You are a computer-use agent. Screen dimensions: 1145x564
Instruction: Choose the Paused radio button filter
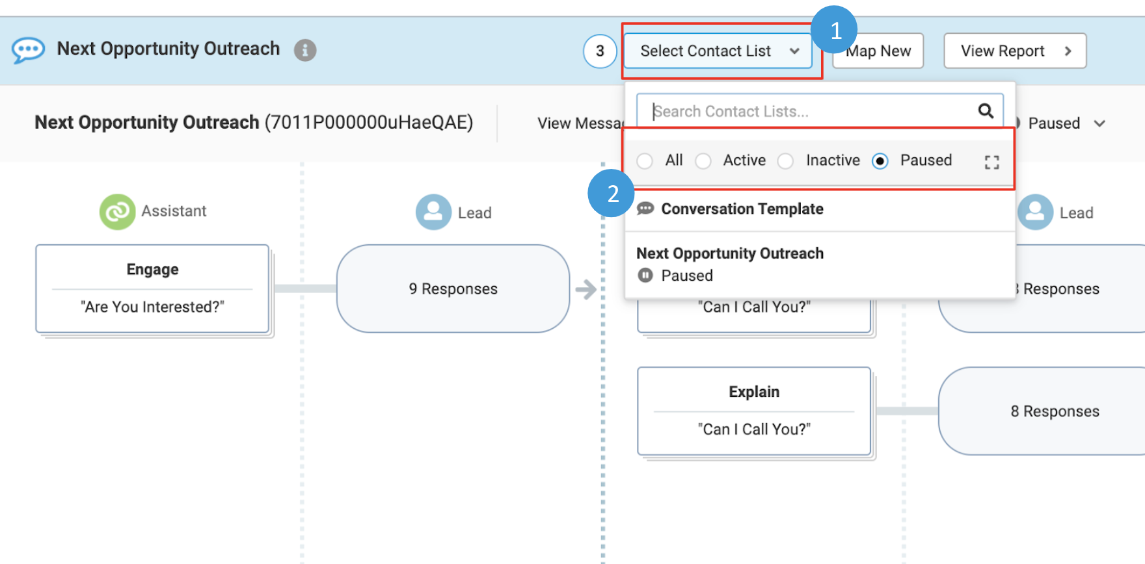(x=880, y=161)
